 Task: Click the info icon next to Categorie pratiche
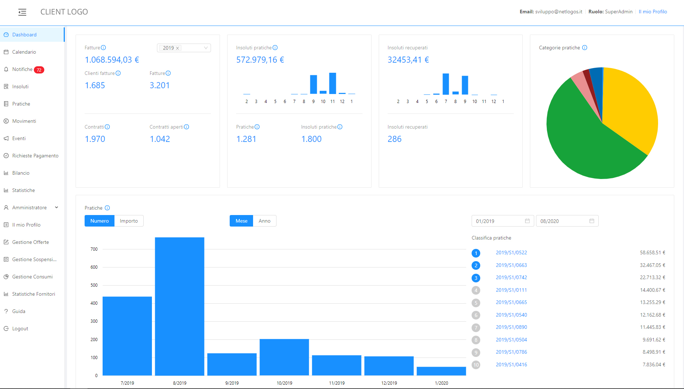click(x=585, y=48)
